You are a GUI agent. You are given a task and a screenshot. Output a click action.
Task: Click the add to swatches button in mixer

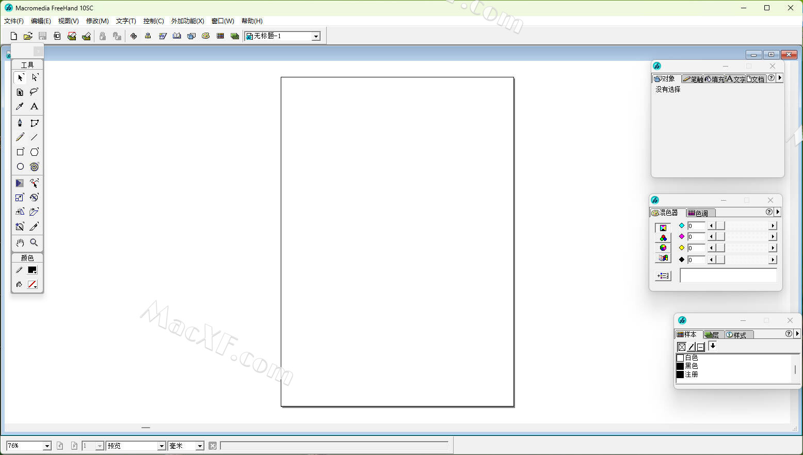(663, 276)
